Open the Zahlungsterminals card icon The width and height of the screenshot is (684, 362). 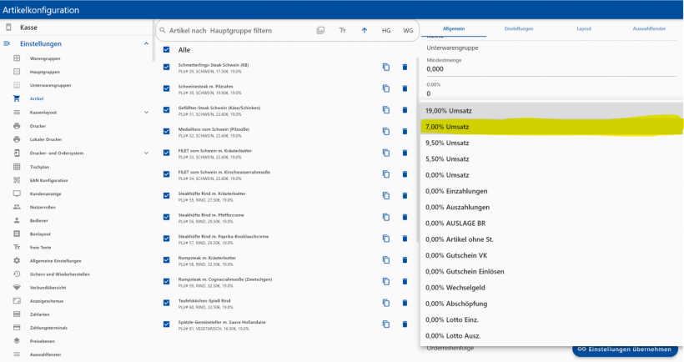coord(17,328)
